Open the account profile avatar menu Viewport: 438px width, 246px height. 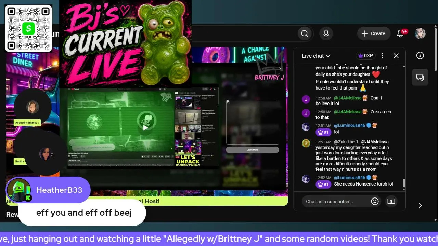pos(420,33)
